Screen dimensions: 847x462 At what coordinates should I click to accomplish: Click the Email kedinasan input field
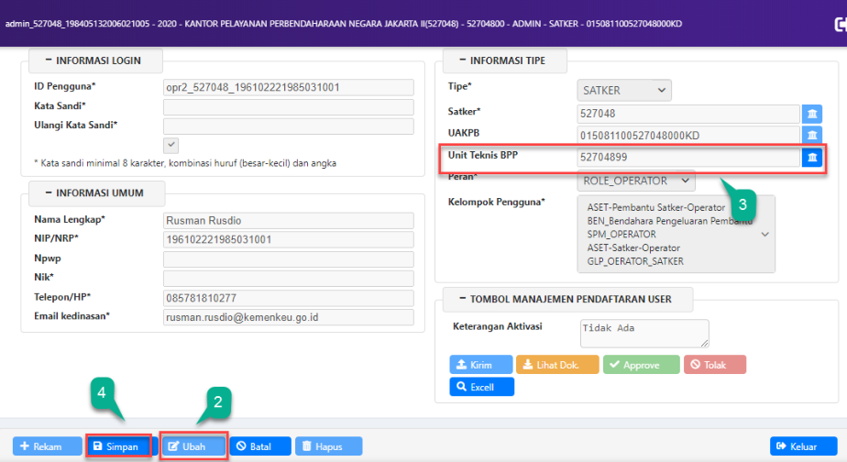tap(288, 317)
